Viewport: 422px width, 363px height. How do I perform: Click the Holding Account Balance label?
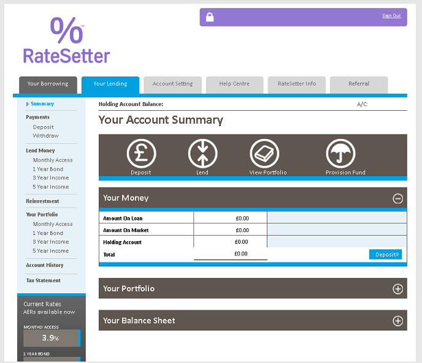(x=131, y=104)
